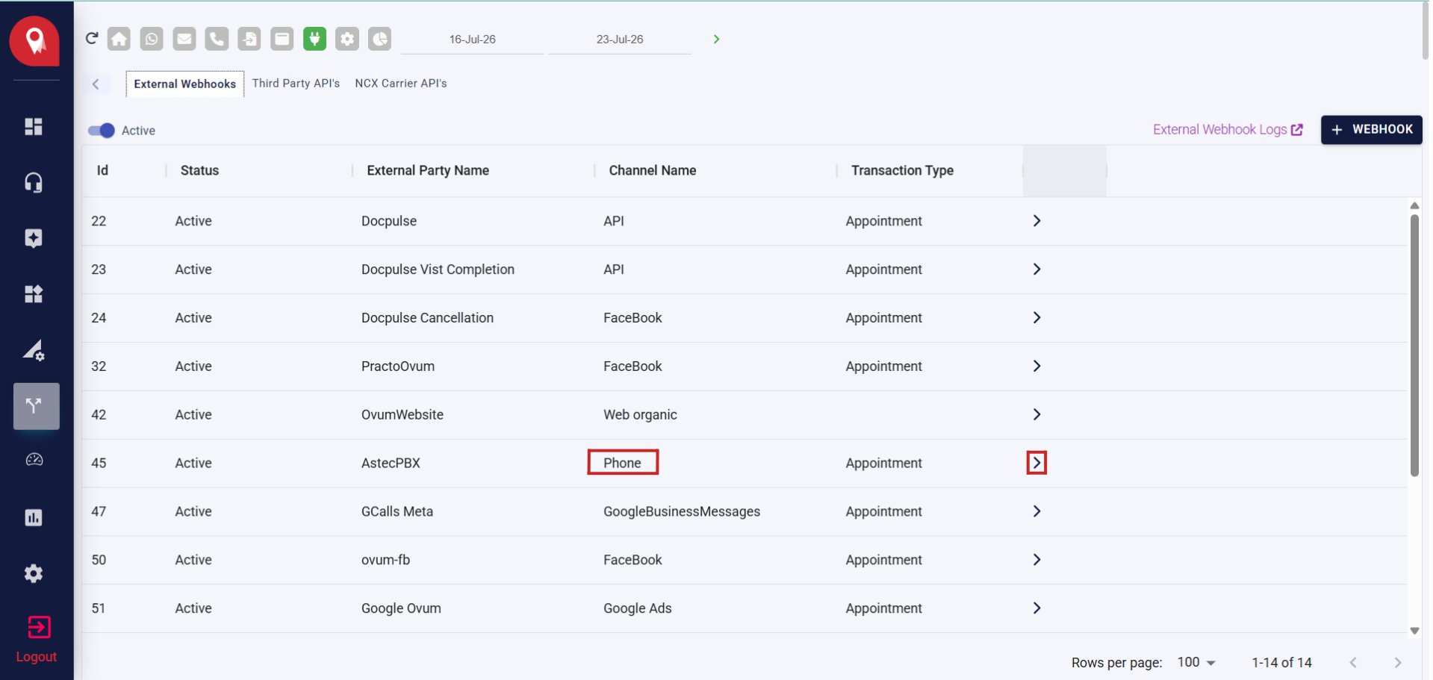The height and width of the screenshot is (680, 1433).
Task: Expand the AstecPBX row chevron
Action: tap(1036, 463)
